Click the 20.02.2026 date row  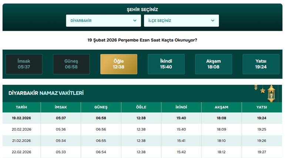tap(142, 129)
